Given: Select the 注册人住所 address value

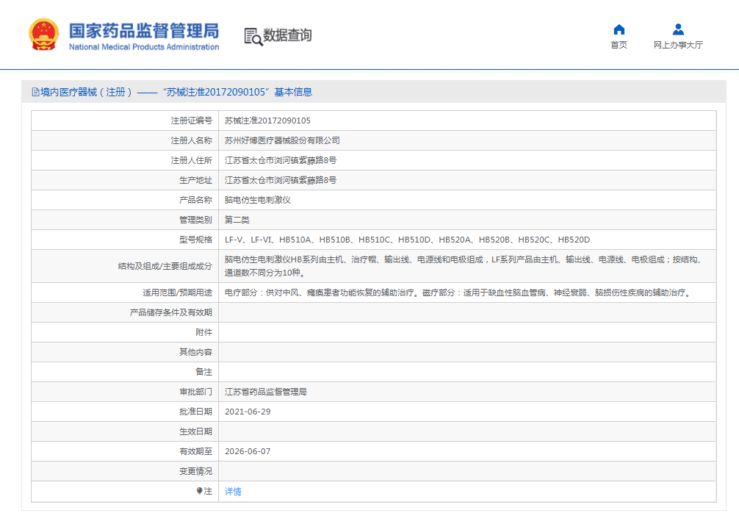Looking at the screenshot, I should [x=281, y=160].
